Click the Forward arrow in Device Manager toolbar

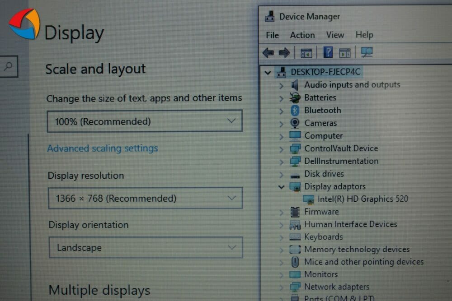coord(284,53)
